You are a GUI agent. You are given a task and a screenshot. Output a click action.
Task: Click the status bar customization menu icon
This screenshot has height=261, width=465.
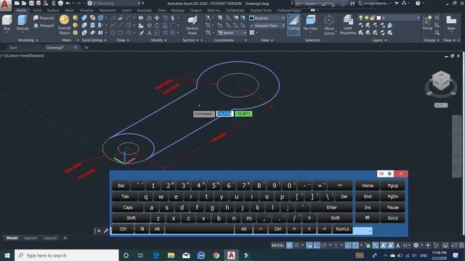click(x=461, y=245)
